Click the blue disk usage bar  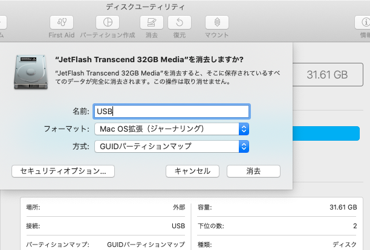[326, 133]
